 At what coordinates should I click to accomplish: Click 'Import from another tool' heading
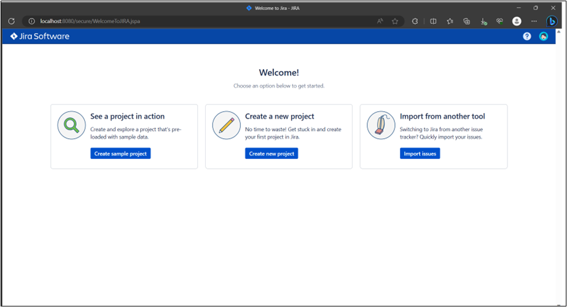point(442,116)
